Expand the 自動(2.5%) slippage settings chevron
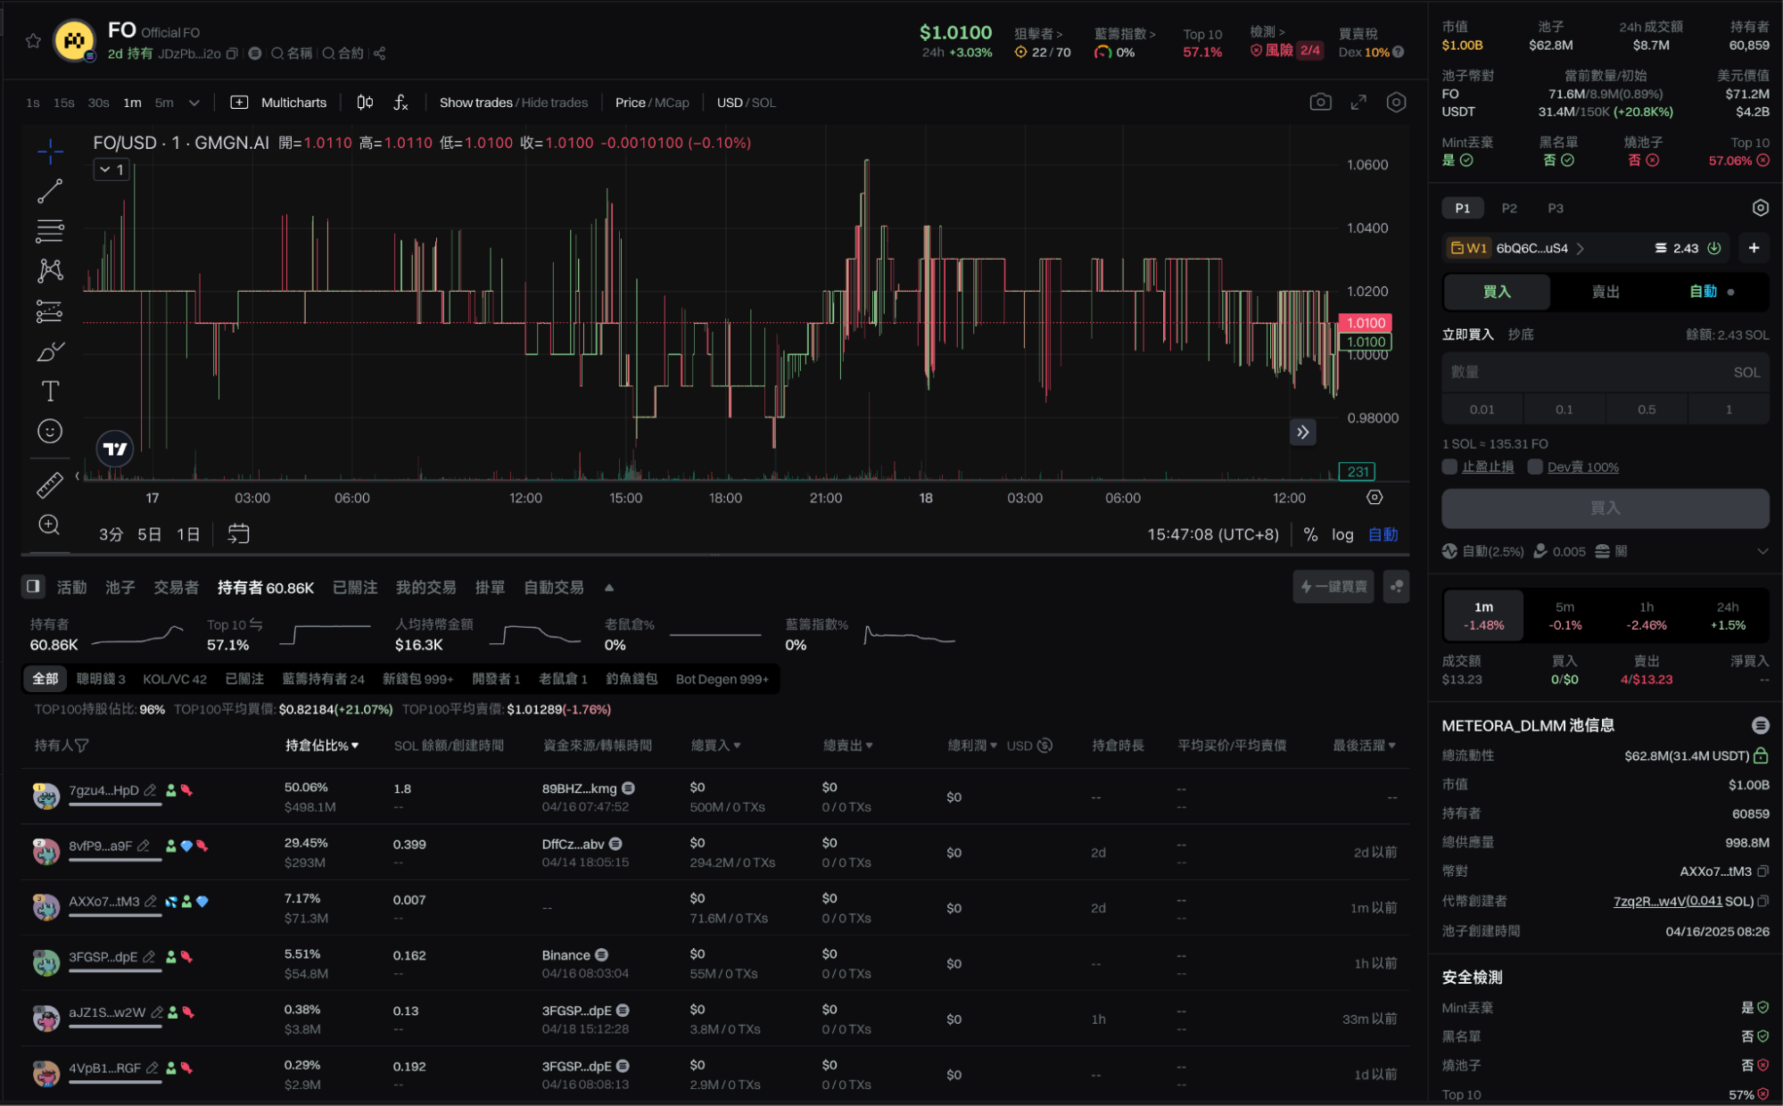This screenshot has width=1783, height=1106. (1762, 551)
